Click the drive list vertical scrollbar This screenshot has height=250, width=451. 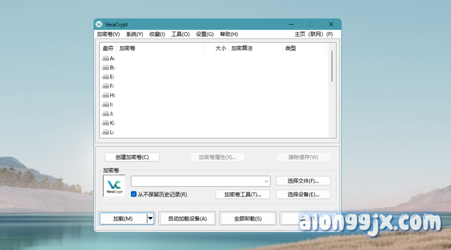pos(332,66)
